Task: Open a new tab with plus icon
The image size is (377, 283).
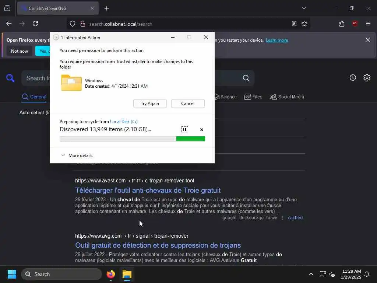Action: tap(106, 8)
